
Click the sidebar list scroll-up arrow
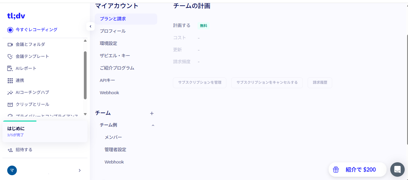(x=85, y=40)
